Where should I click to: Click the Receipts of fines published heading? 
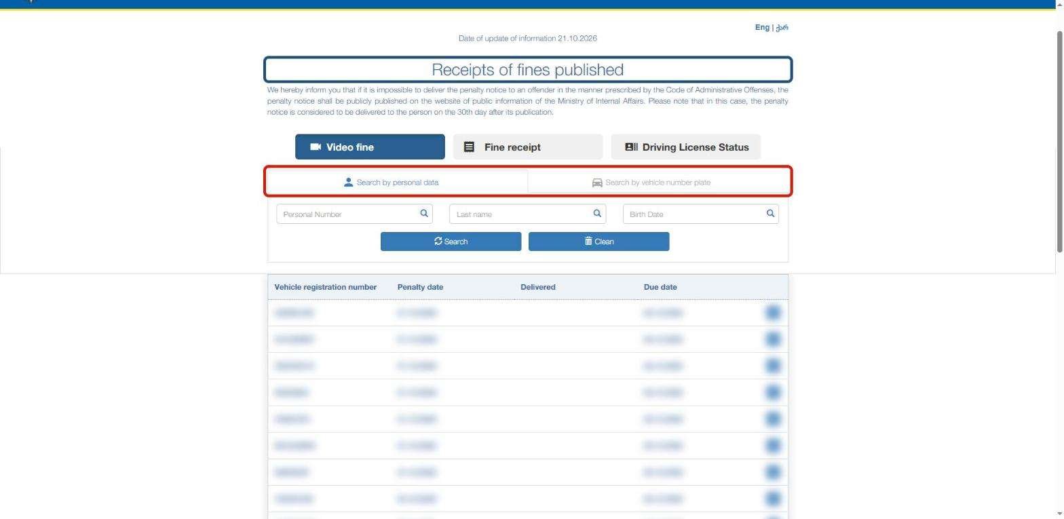528,70
